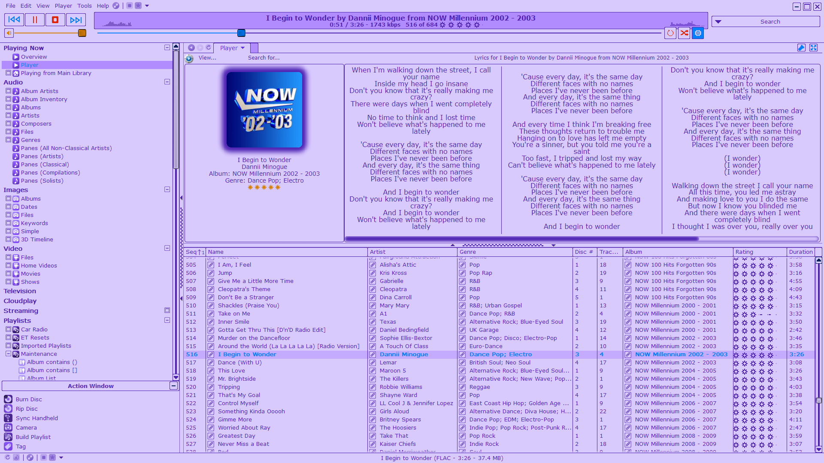The height and width of the screenshot is (463, 824).
Task: Click the tag icon beside artist Texas
Action: (373, 322)
